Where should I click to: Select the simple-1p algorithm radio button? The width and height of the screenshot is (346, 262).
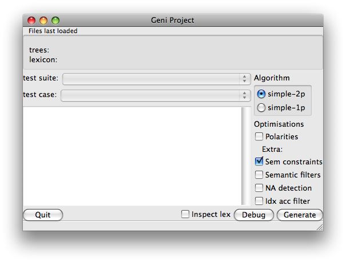pos(261,108)
